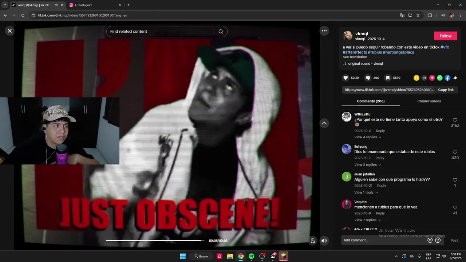This screenshot has height=262, width=466.
Task: Like the Wtfis_stfu comment
Action: [455, 120]
